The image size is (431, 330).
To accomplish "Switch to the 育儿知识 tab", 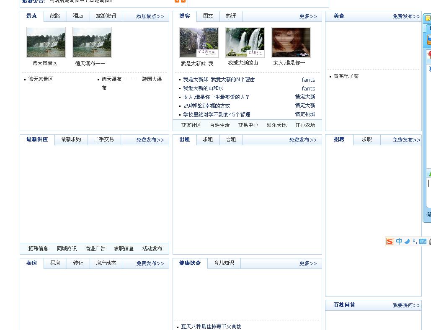I will (x=224, y=263).
